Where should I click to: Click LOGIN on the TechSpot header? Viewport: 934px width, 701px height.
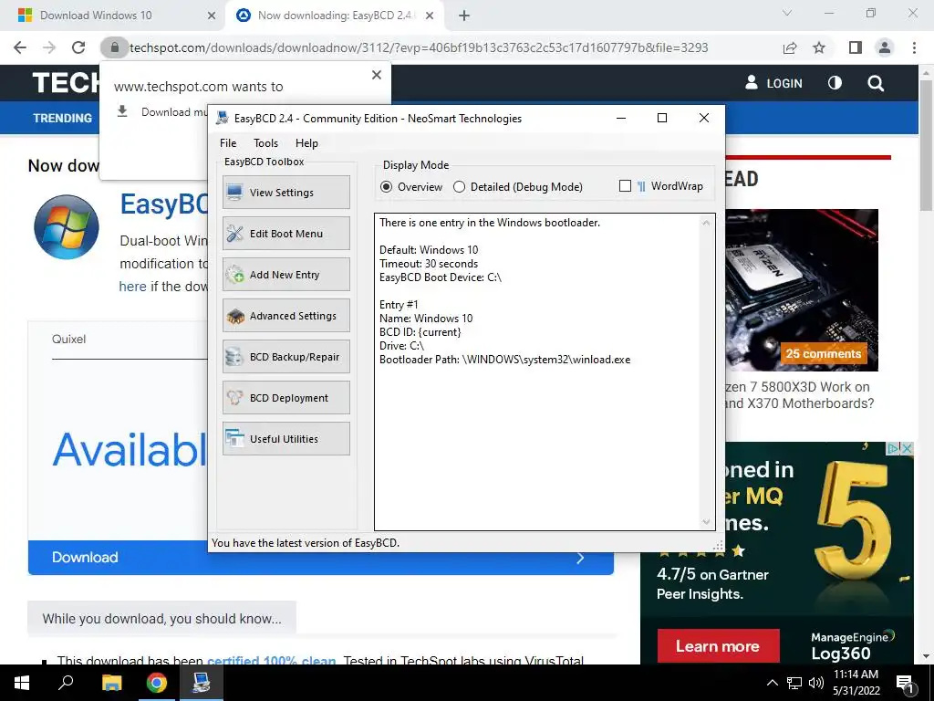[x=773, y=83]
